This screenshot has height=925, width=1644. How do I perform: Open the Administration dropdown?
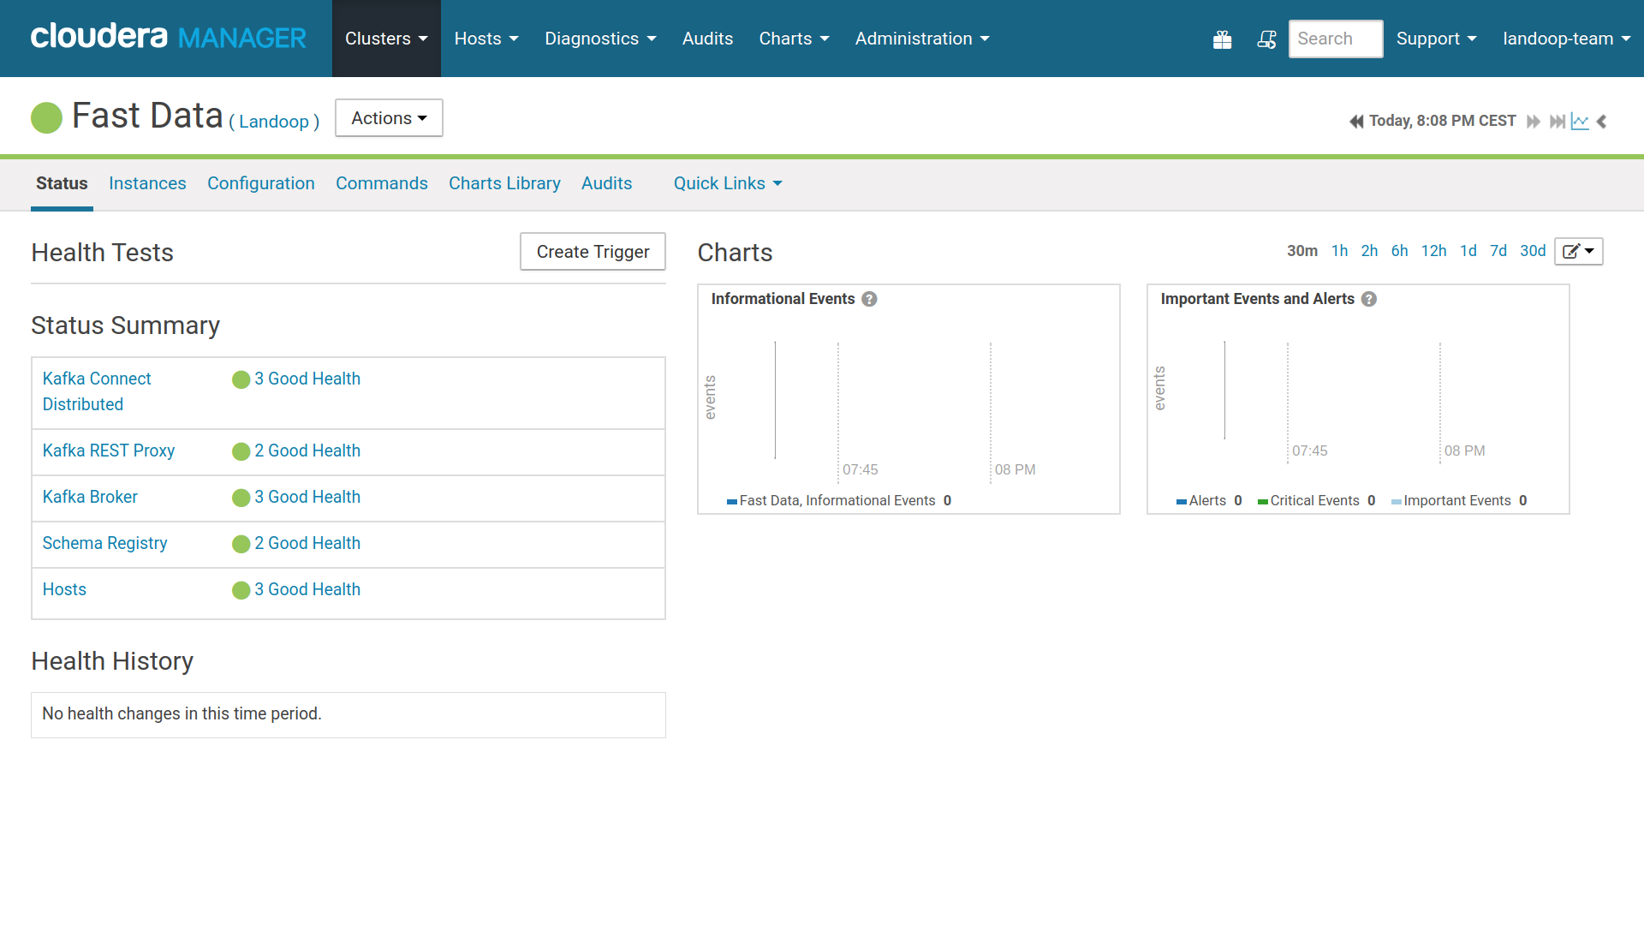coord(922,39)
